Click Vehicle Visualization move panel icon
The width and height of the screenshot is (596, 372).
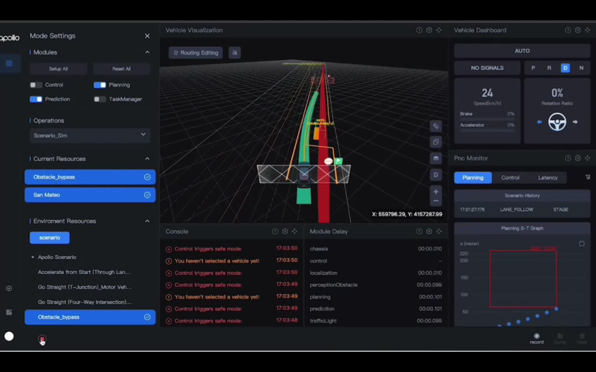pyautogui.click(x=439, y=30)
